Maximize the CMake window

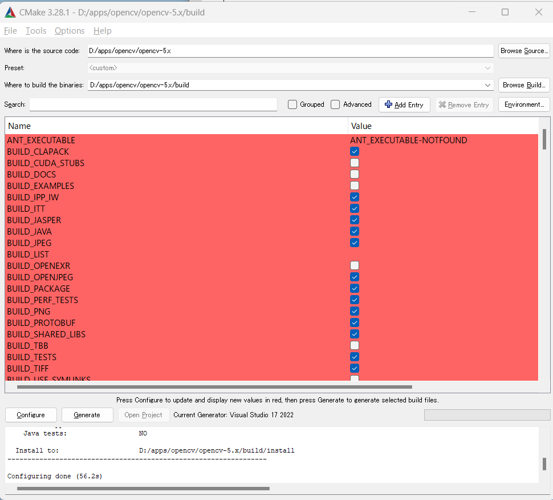click(x=505, y=13)
